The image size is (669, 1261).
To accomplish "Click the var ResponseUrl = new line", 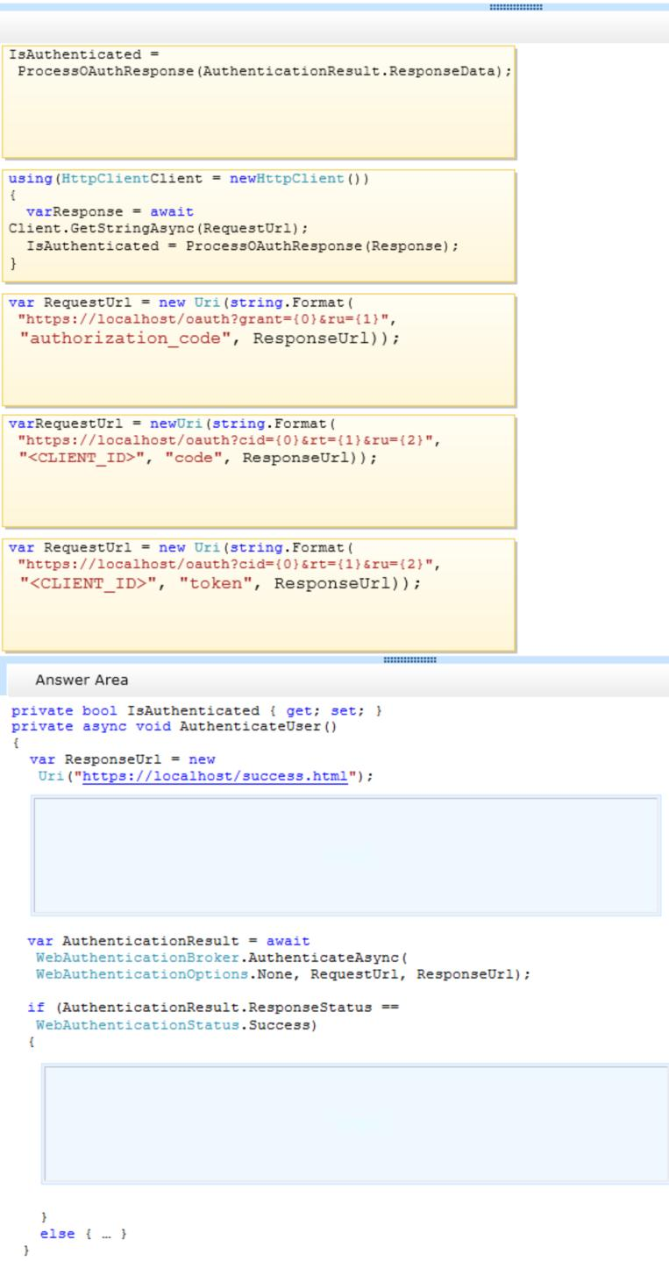I will click(x=122, y=759).
